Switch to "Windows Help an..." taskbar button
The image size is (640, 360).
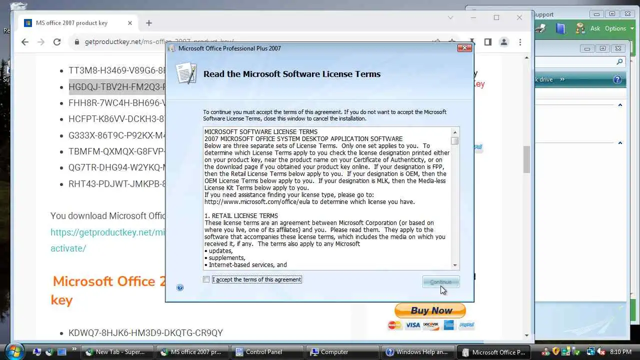pos(418,352)
